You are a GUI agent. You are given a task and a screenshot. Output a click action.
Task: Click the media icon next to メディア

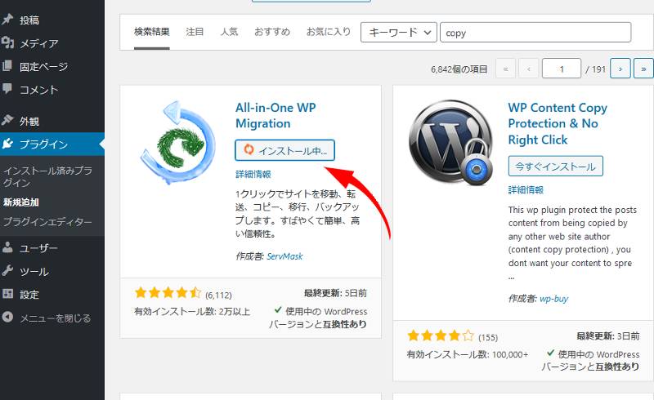(x=7, y=42)
